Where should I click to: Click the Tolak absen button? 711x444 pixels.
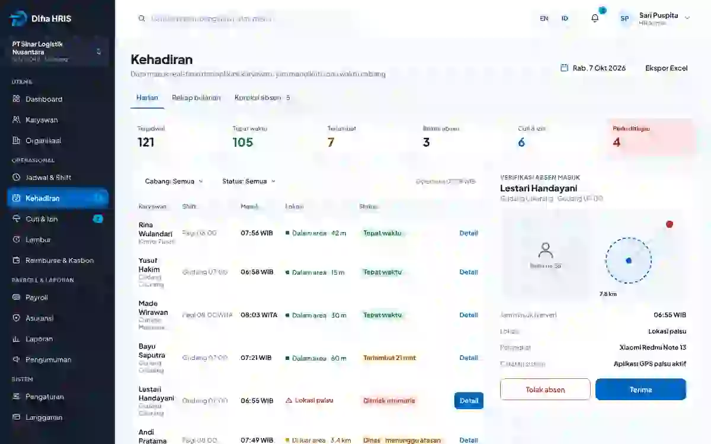[x=545, y=390]
